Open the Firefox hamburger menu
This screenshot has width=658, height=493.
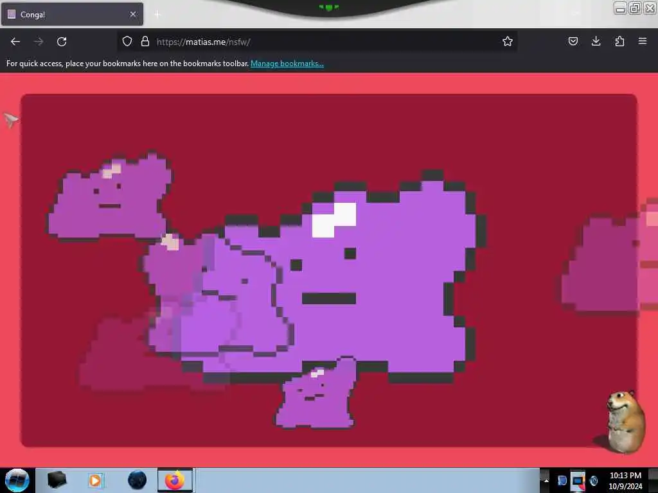pyautogui.click(x=643, y=41)
